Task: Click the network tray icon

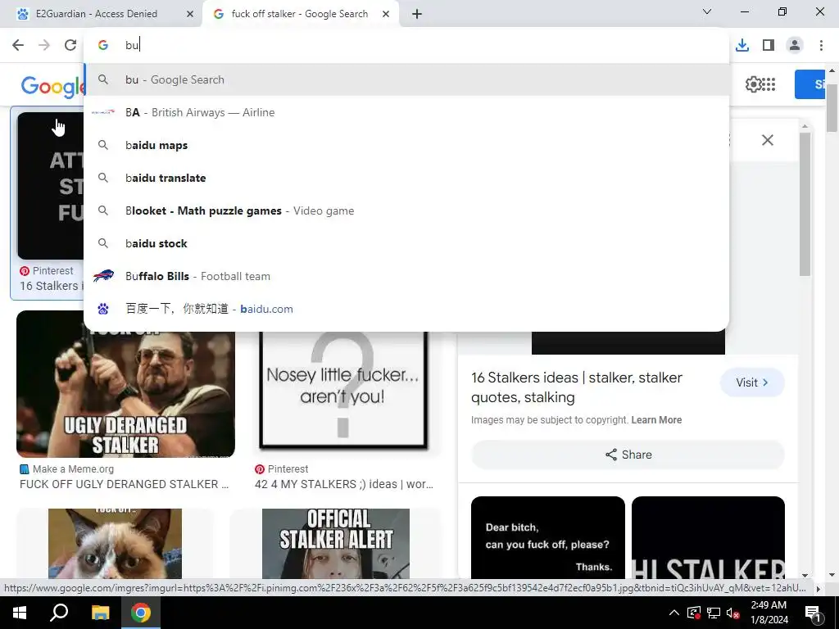Action: [714, 613]
